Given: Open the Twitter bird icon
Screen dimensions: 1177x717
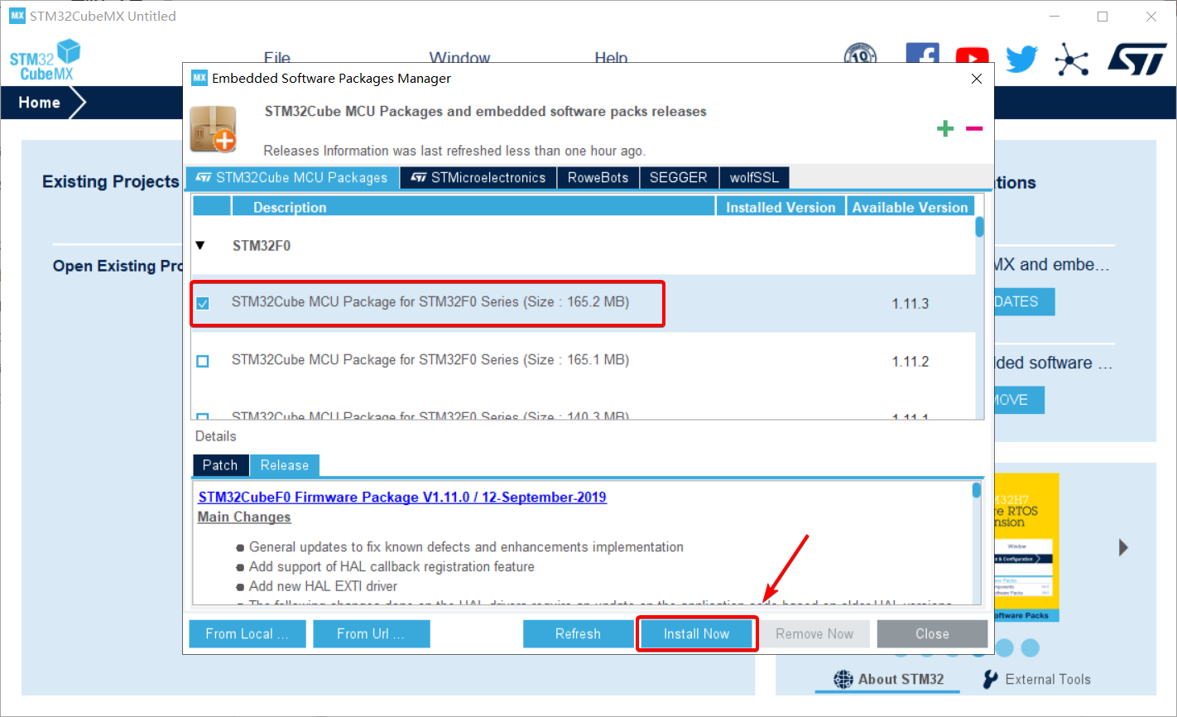Looking at the screenshot, I should (1021, 59).
